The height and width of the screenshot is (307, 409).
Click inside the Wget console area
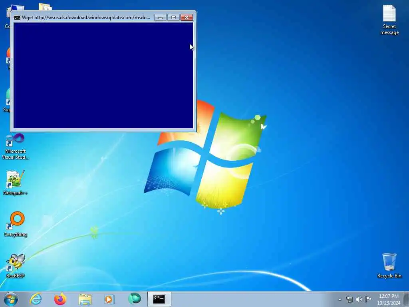tap(103, 76)
